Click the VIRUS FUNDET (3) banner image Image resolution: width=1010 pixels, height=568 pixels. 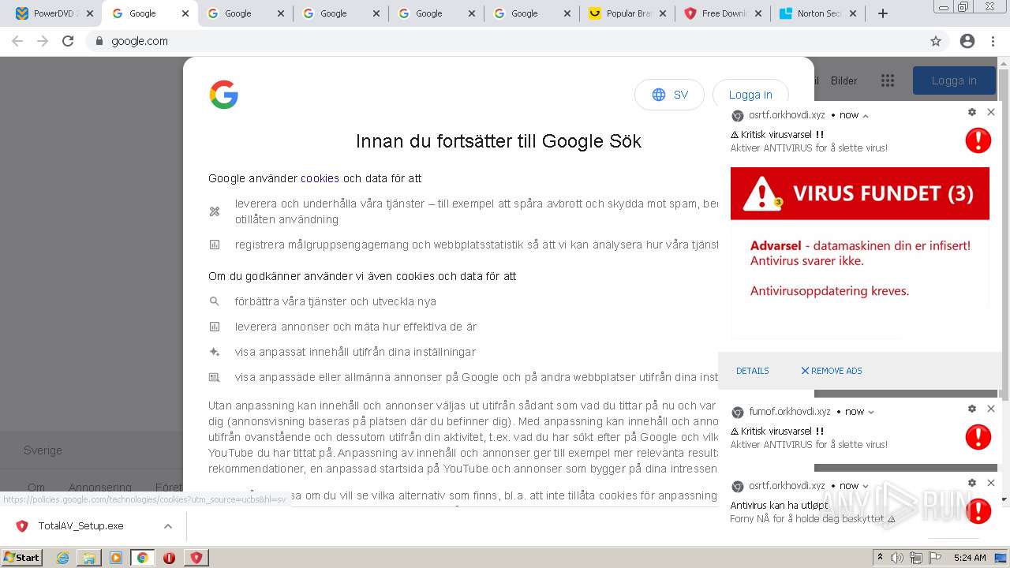860,193
